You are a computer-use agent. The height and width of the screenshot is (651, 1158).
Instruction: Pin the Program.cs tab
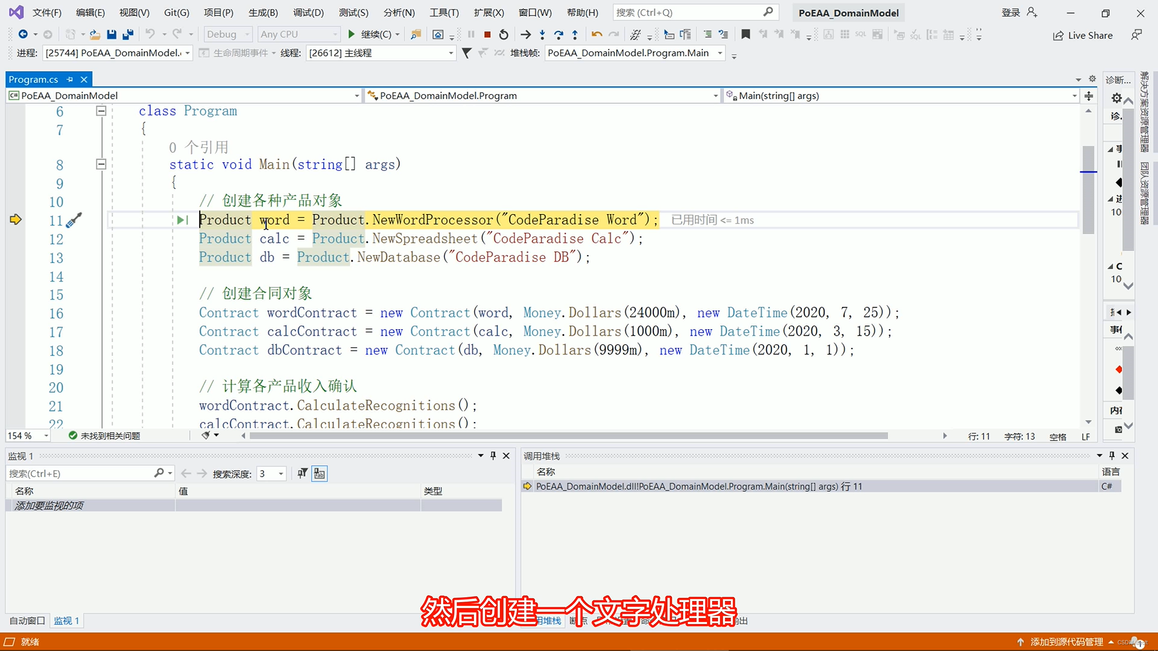[x=70, y=80]
